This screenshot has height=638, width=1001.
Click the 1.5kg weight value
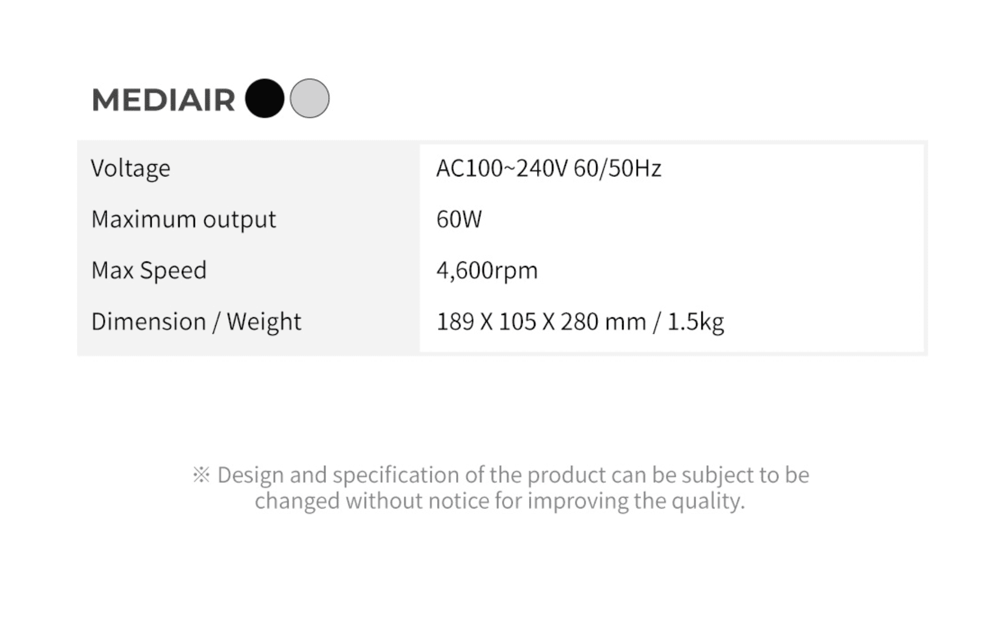tap(696, 322)
